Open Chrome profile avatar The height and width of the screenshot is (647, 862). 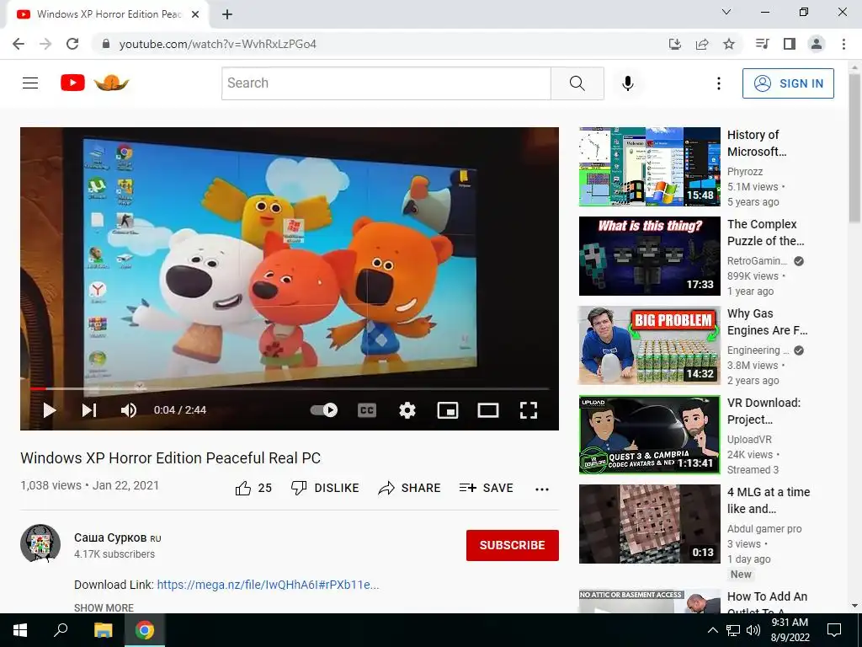tap(817, 44)
